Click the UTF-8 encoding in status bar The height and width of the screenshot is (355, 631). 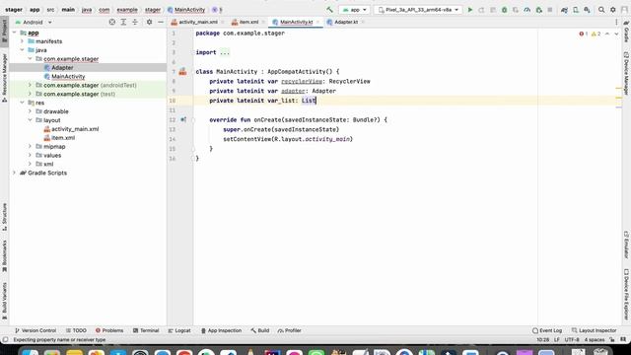click(572, 339)
